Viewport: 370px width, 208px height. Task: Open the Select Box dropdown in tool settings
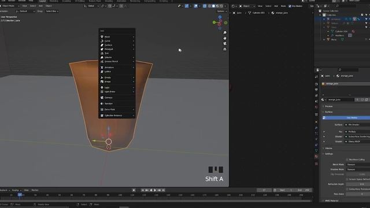[x=52, y=12]
